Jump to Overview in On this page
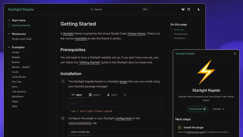 click(179, 30)
